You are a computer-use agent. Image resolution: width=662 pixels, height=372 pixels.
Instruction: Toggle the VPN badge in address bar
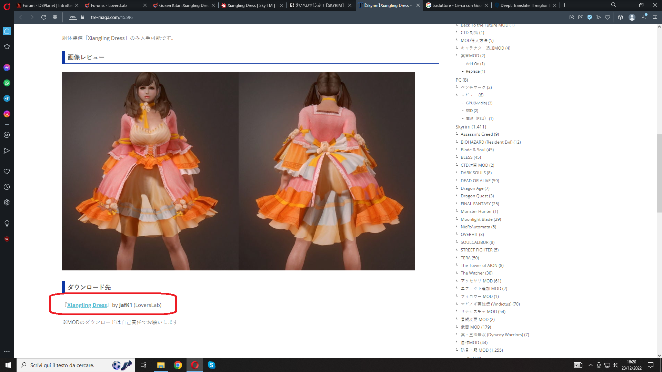click(73, 17)
